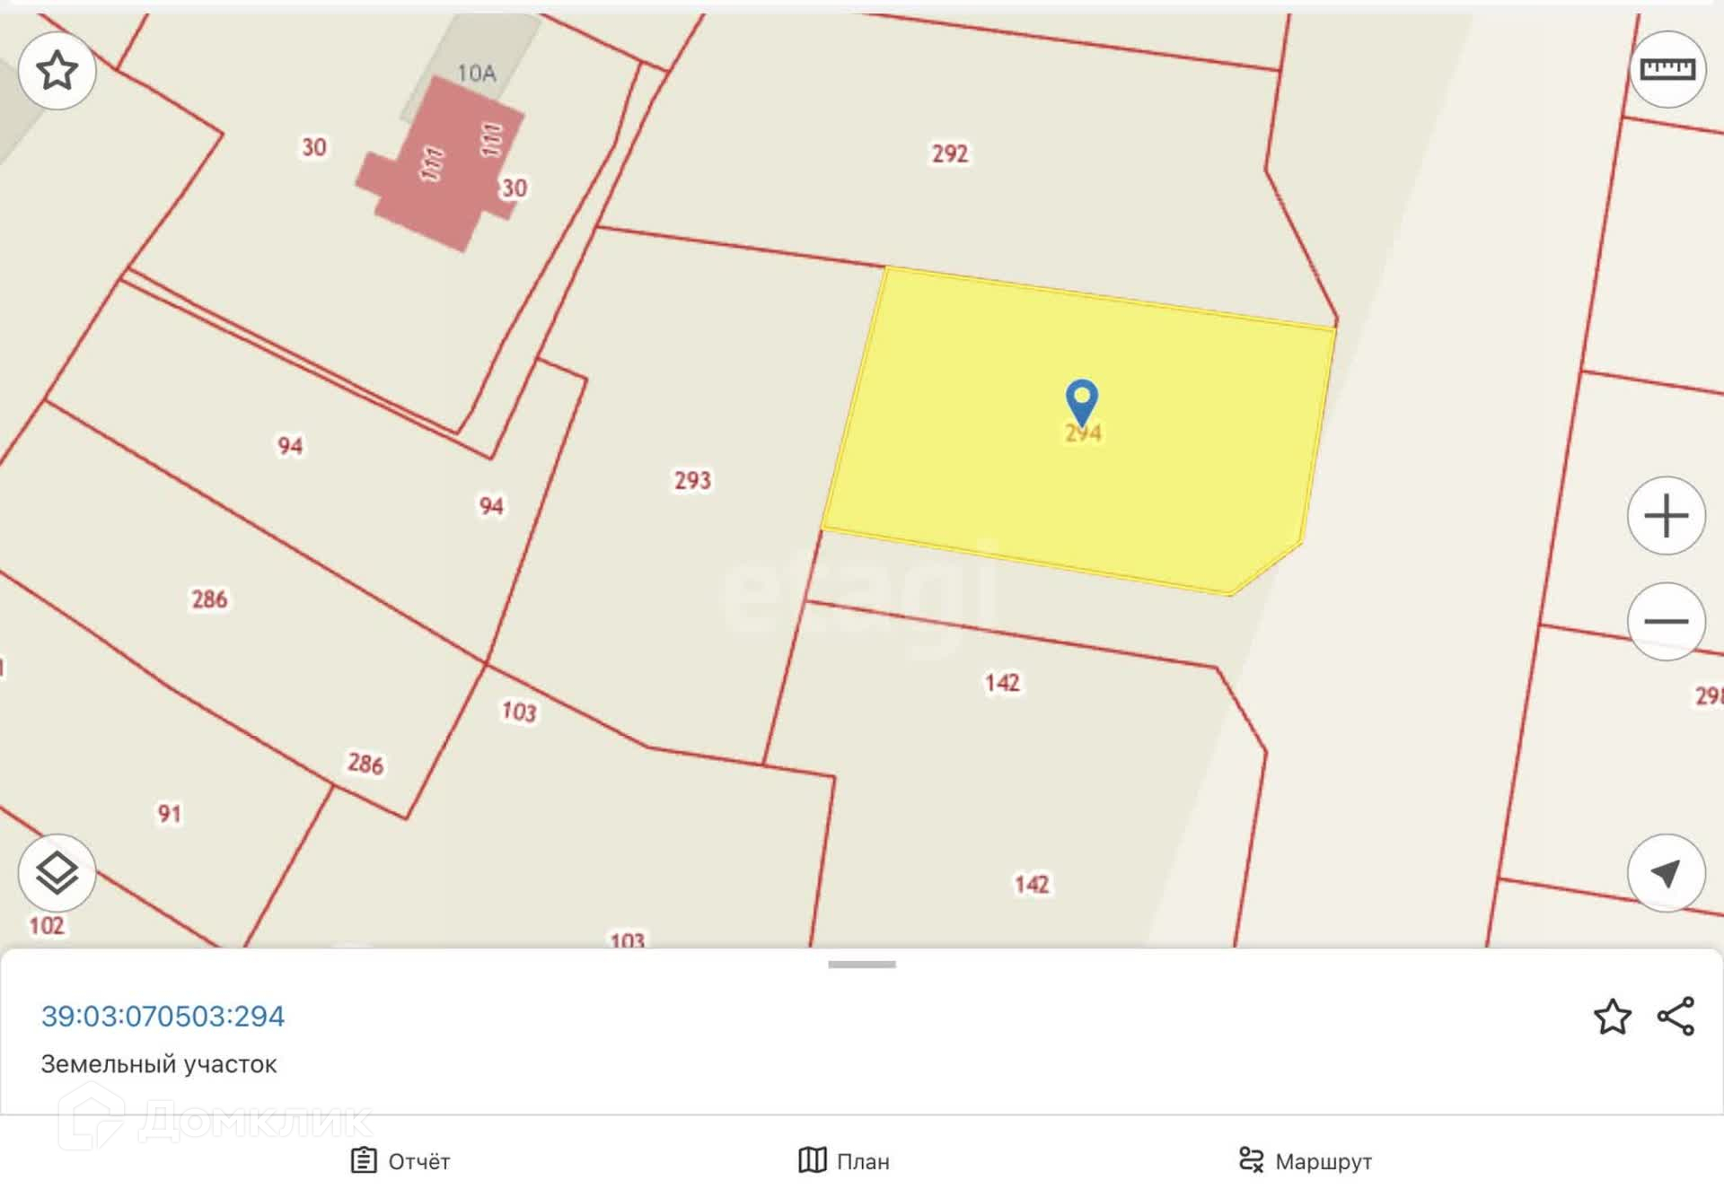
Task: Open the Отчёт tab
Action: (x=400, y=1161)
